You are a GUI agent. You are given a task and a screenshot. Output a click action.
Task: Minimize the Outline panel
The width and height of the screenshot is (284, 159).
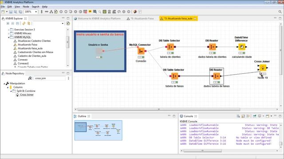169,116
